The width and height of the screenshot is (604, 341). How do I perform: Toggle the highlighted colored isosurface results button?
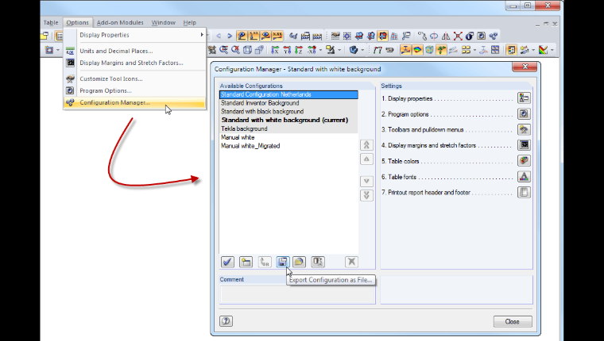pyautogui.click(x=417, y=50)
